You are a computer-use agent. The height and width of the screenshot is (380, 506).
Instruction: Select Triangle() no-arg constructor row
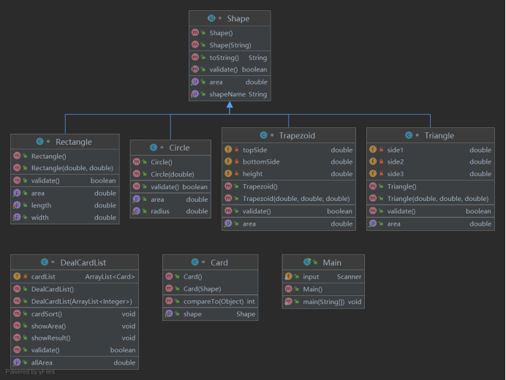pos(431,186)
